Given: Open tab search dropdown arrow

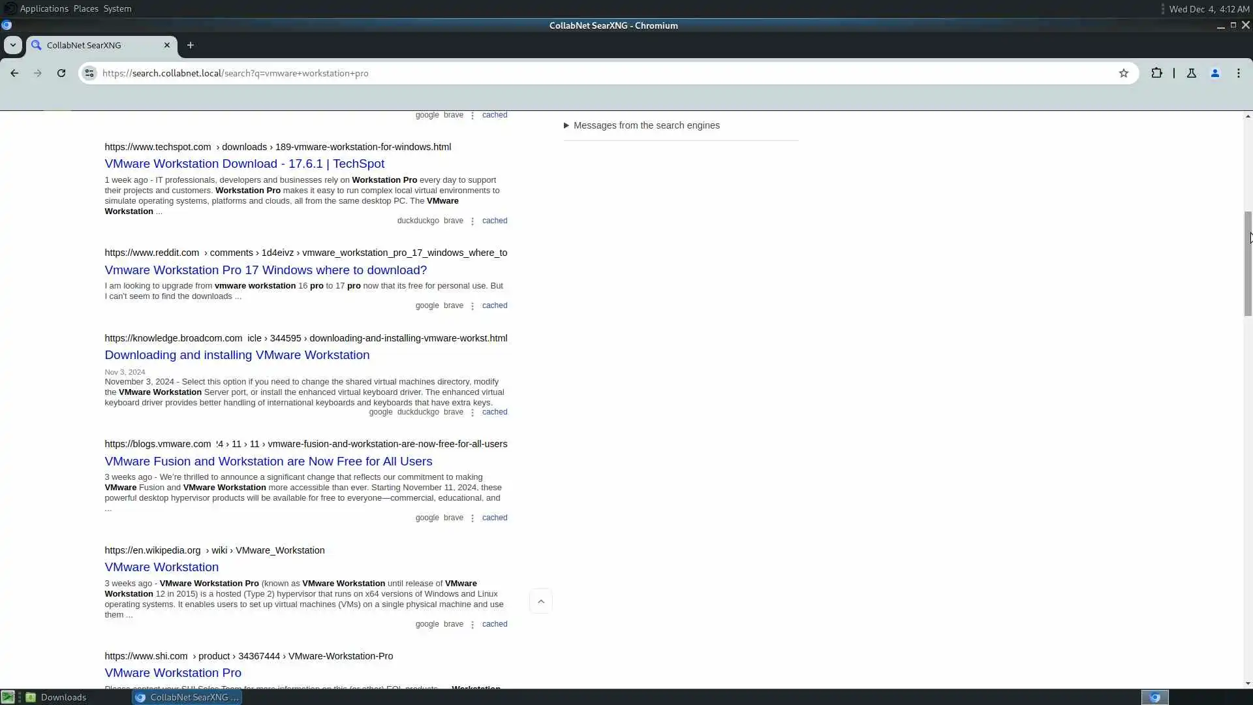Looking at the screenshot, I should (12, 45).
